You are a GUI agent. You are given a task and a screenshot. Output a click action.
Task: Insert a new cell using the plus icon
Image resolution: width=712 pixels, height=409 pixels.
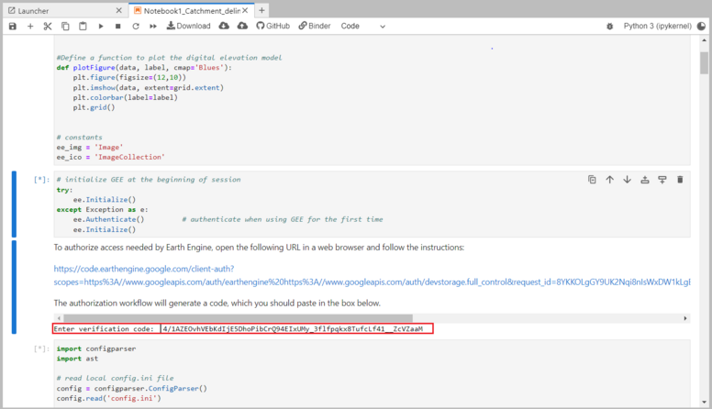[x=30, y=27]
